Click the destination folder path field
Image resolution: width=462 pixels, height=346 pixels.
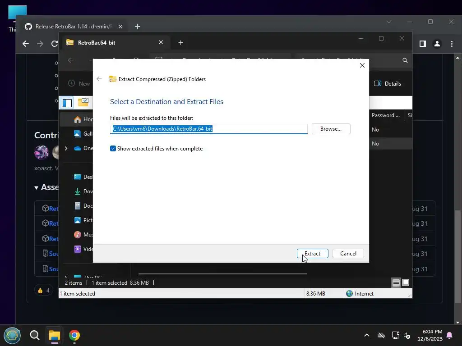click(x=208, y=129)
